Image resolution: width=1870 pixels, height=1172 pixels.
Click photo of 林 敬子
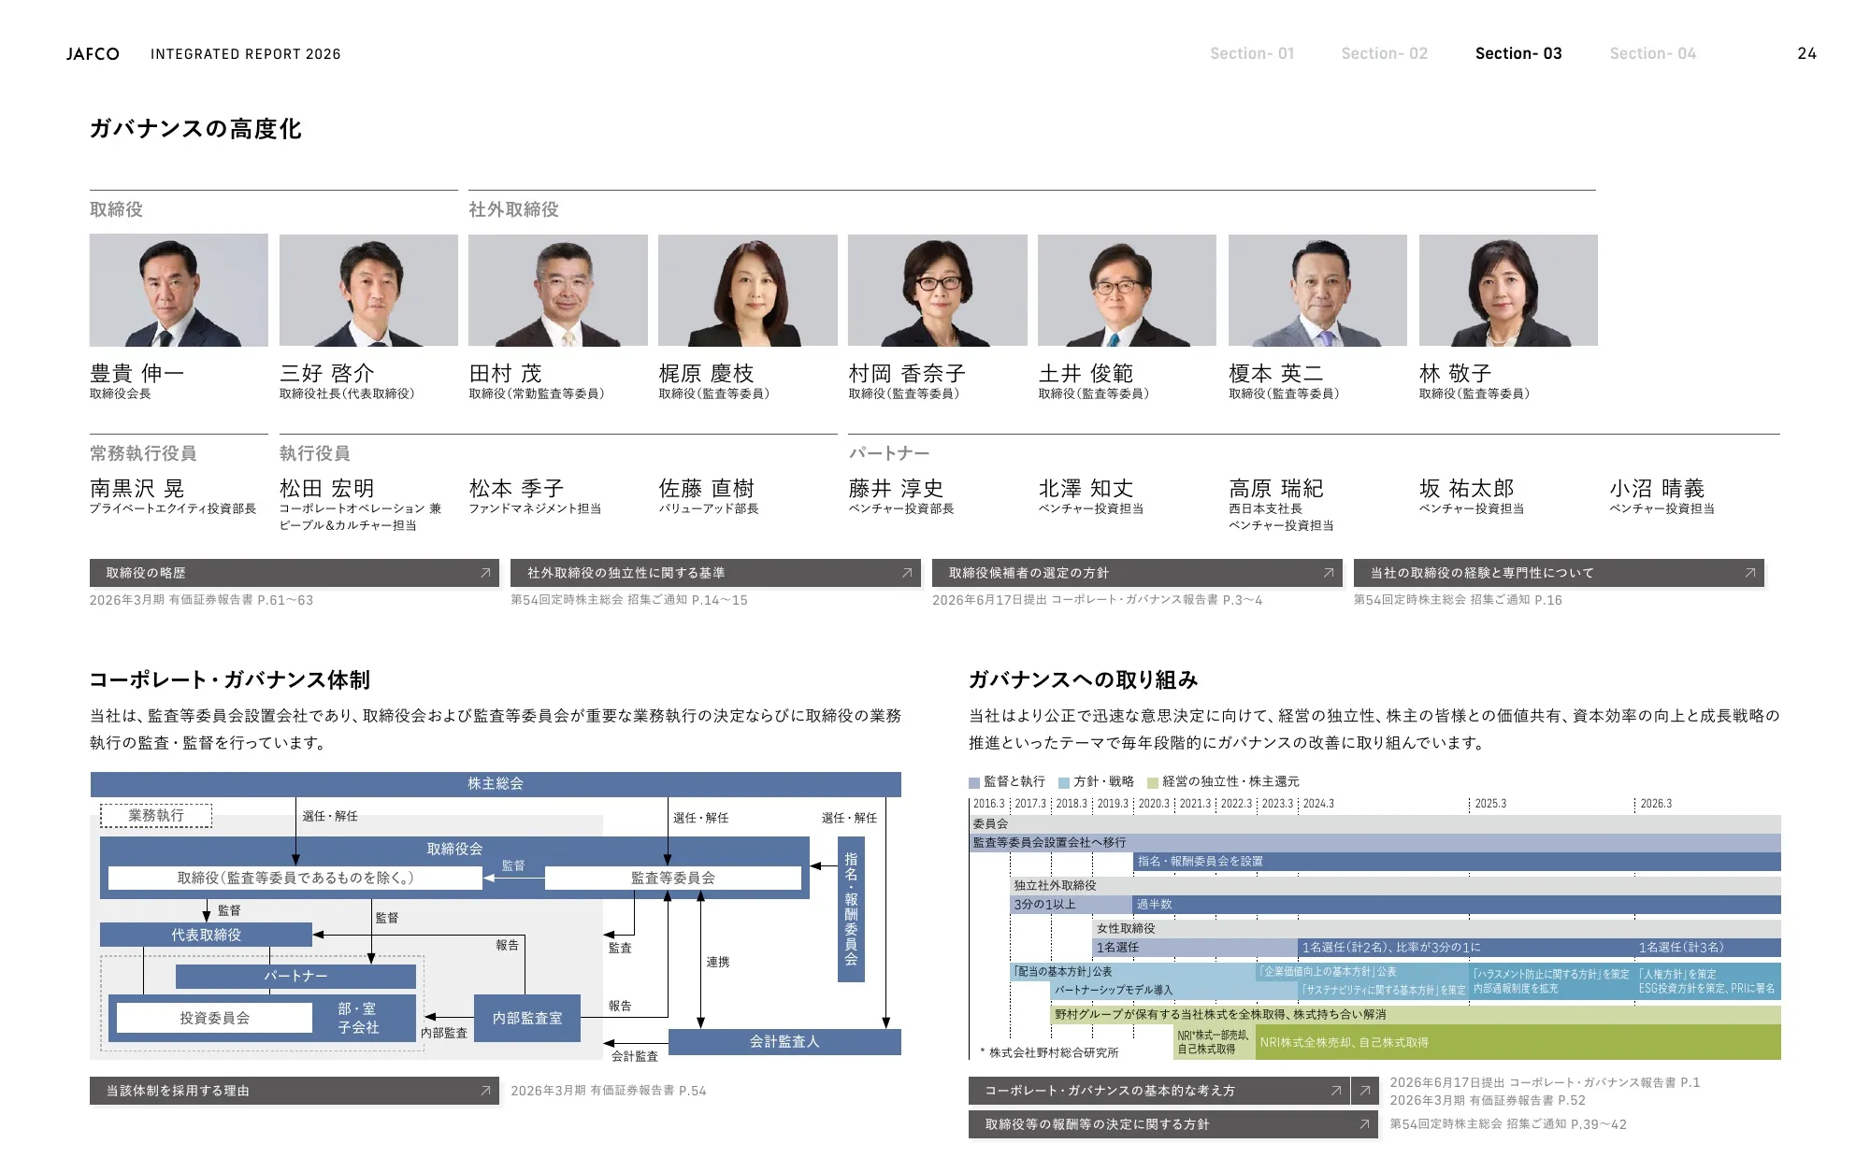coord(1508,291)
